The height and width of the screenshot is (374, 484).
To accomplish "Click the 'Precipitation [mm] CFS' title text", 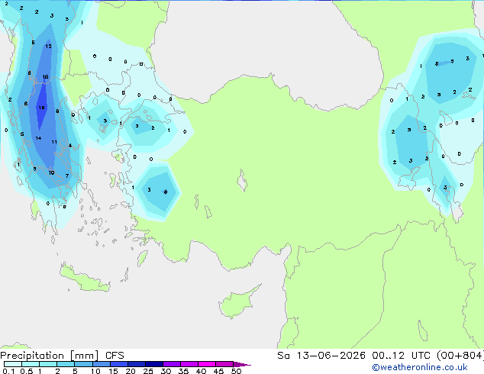I will pyautogui.click(x=62, y=356).
